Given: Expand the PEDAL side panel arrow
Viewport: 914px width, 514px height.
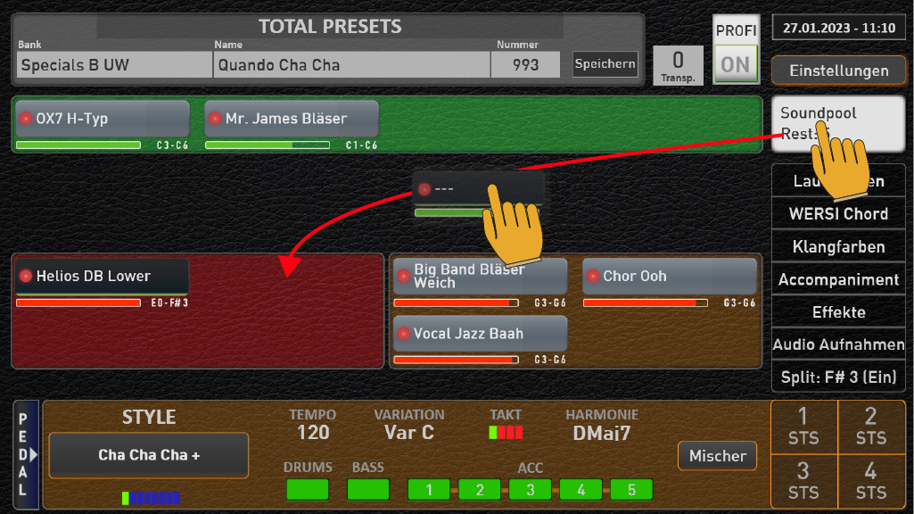Looking at the screenshot, I should click(x=33, y=454).
